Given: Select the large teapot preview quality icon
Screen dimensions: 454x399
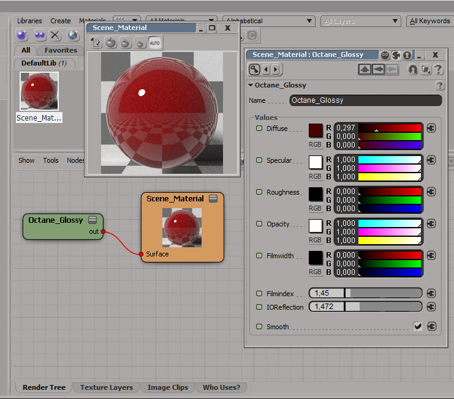Looking at the screenshot, I should point(111,43).
